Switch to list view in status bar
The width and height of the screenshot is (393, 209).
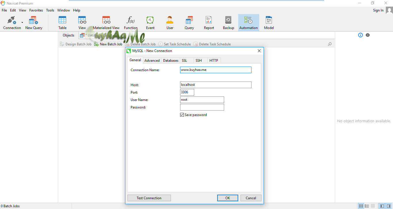361,206
